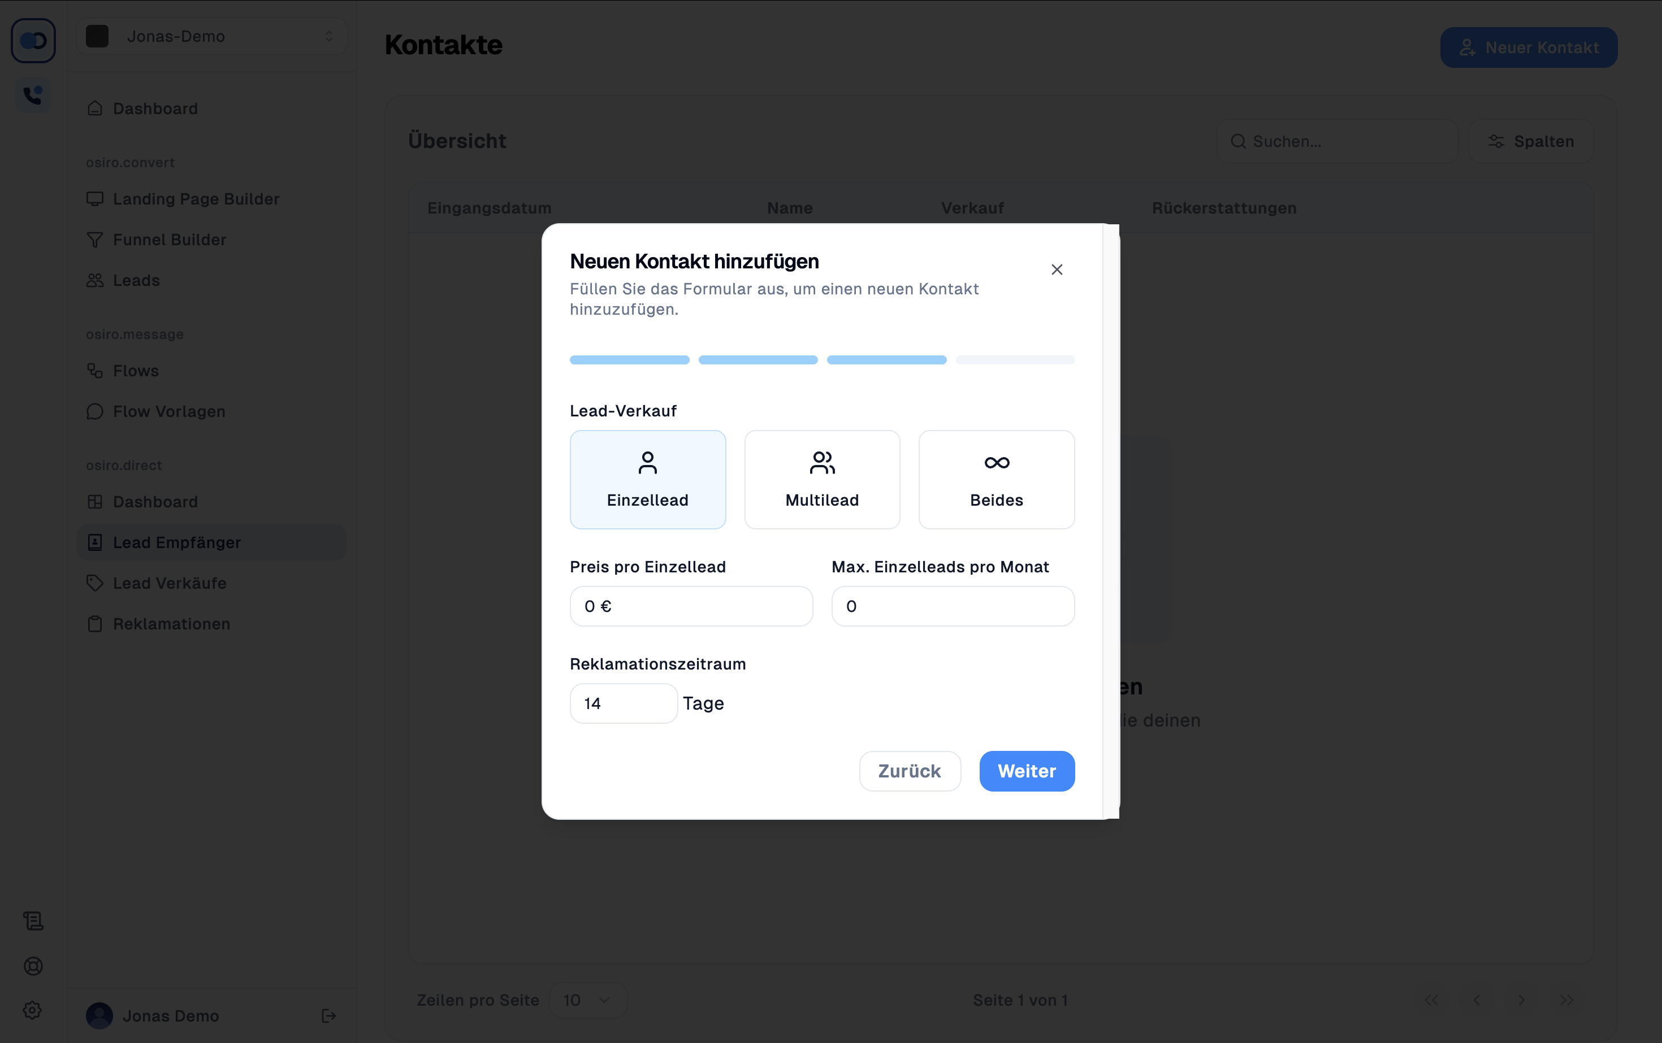Expand the Jonas-Demo workspace switcher

212,36
